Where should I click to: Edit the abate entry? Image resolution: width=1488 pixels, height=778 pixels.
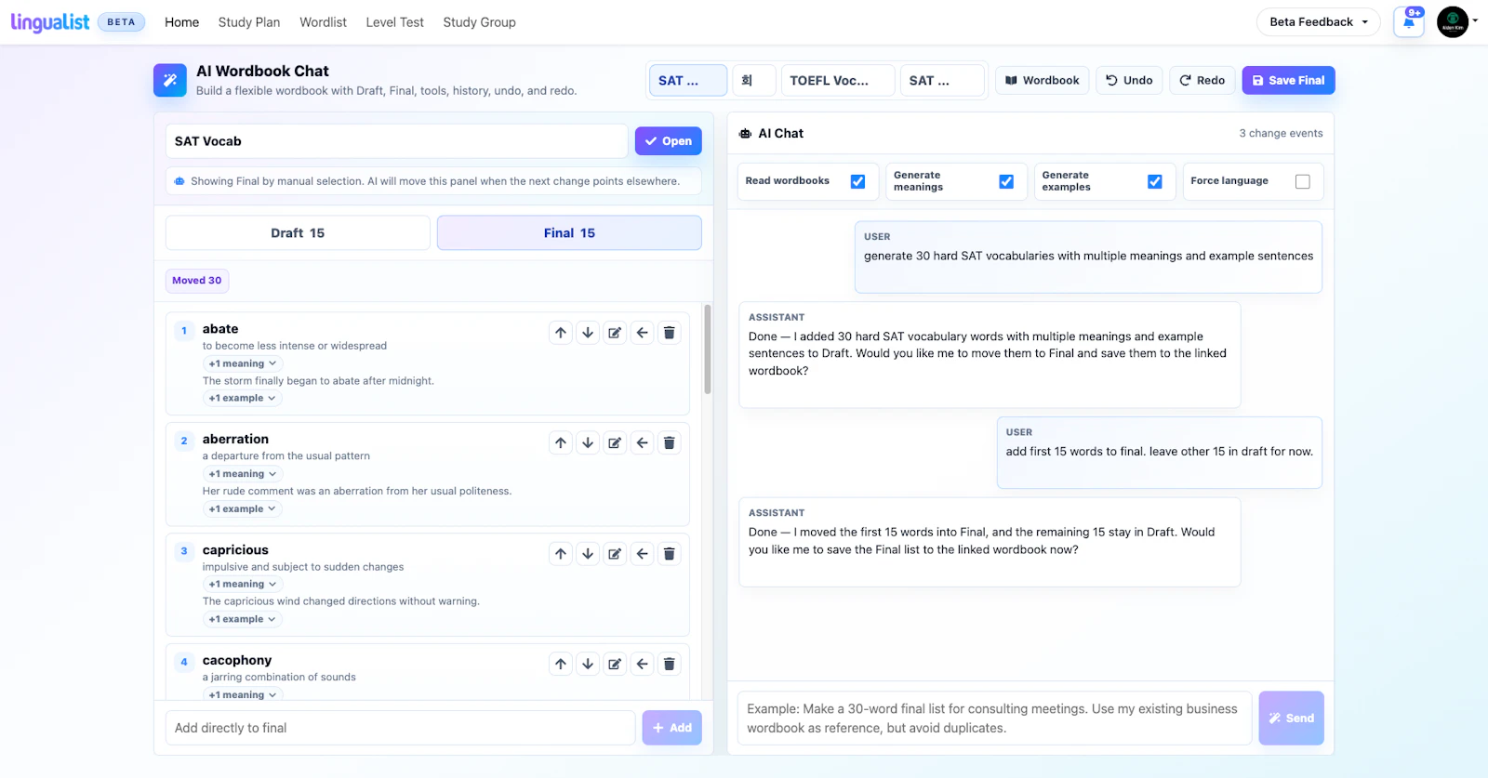click(x=615, y=333)
